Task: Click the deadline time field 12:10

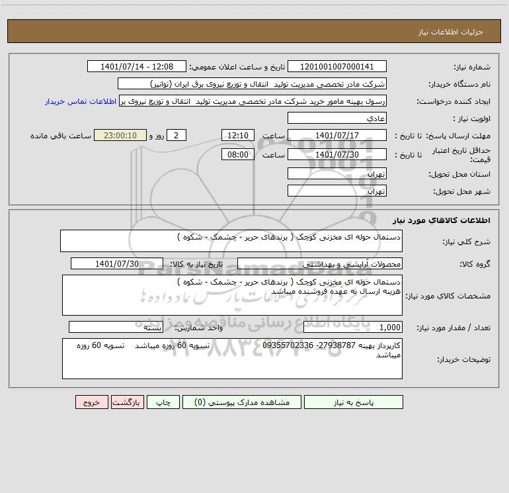Action: coord(237,135)
